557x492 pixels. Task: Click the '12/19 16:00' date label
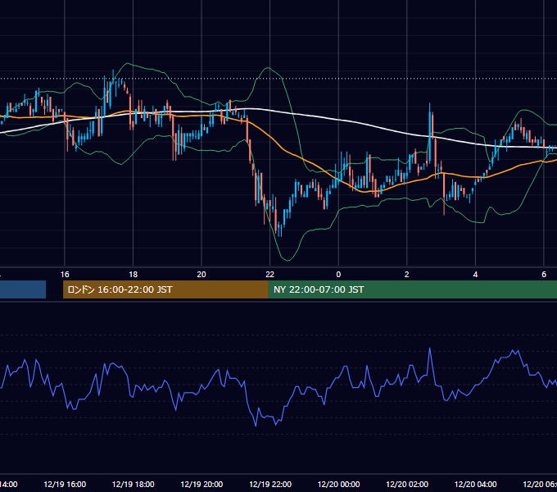[65, 485]
